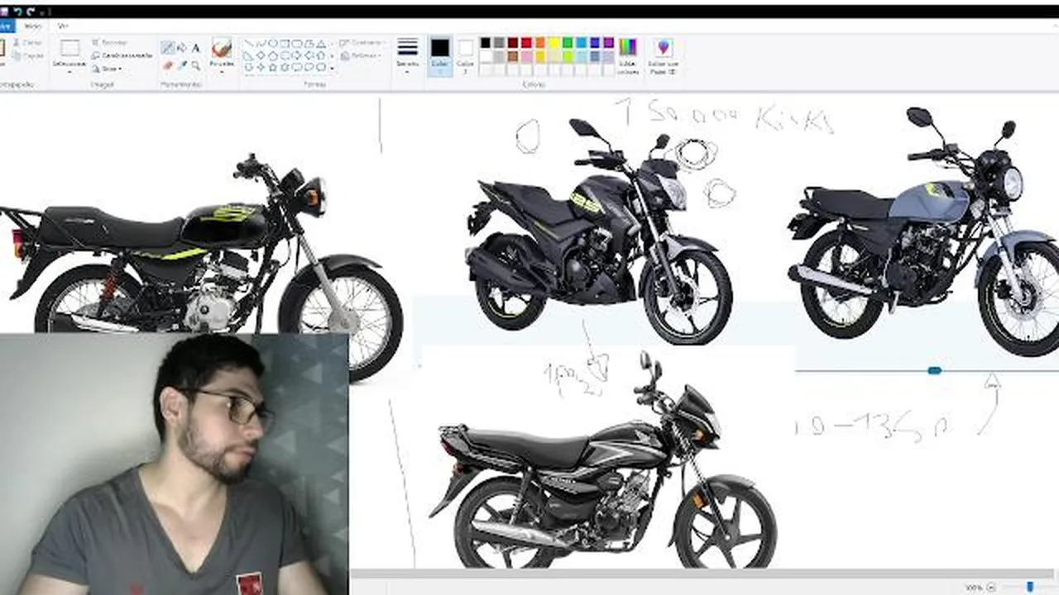
Task: Pick the purple color swatch
Action: (x=608, y=43)
